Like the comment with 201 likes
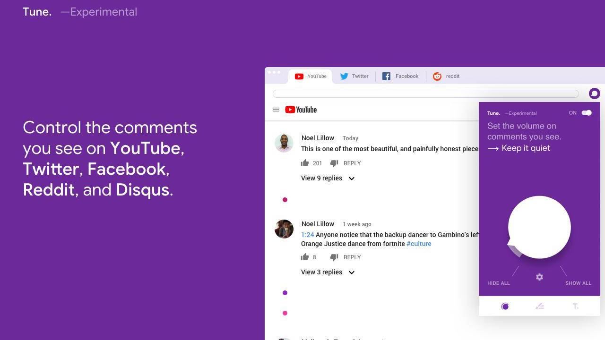605x340 pixels. coord(305,163)
